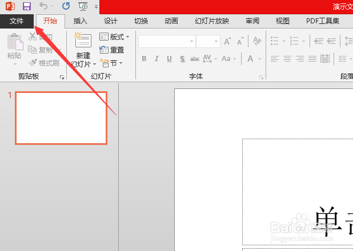Open the font color dropdown arrow
This screenshot has width=353, height=251.
259,59
